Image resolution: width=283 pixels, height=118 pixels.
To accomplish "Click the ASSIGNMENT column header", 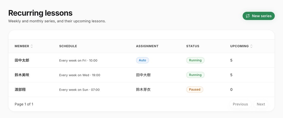I will tap(147, 46).
